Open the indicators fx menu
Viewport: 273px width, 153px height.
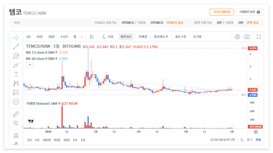click(x=108, y=37)
